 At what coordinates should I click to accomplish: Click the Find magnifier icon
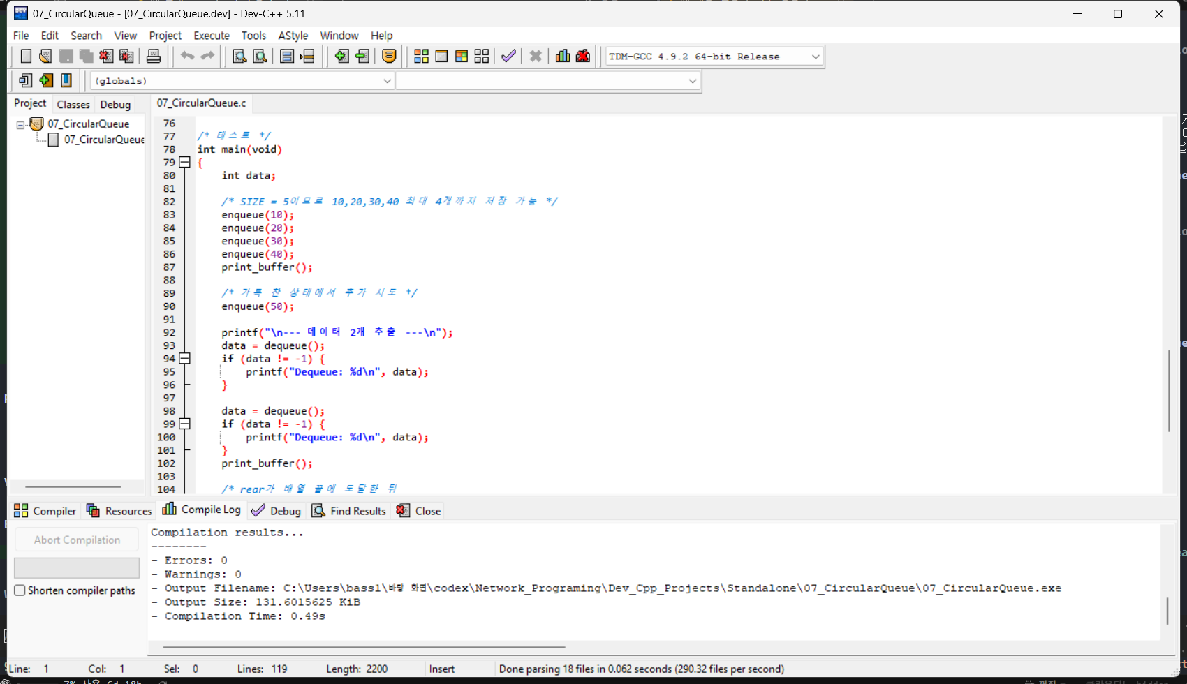pos(239,57)
